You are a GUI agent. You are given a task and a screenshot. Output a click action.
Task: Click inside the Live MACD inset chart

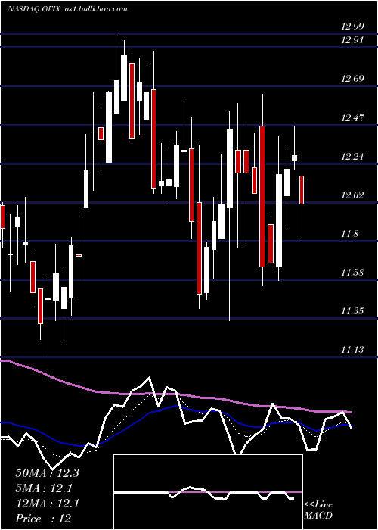(x=208, y=492)
